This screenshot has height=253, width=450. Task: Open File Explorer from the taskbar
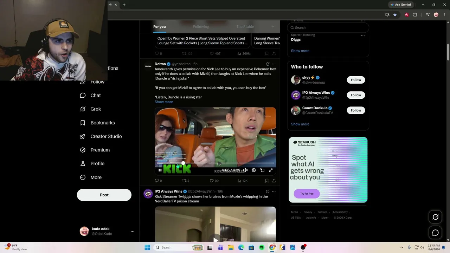coord(231,247)
